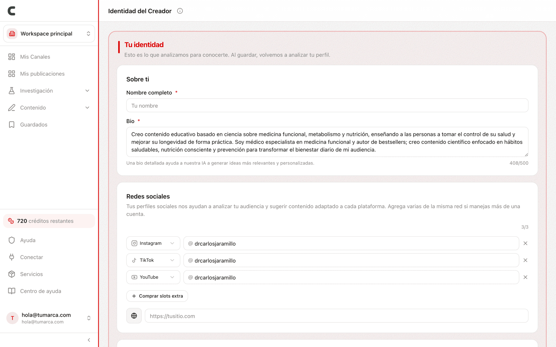Remove the TikTok account row
The height and width of the screenshot is (347, 556).
point(525,260)
